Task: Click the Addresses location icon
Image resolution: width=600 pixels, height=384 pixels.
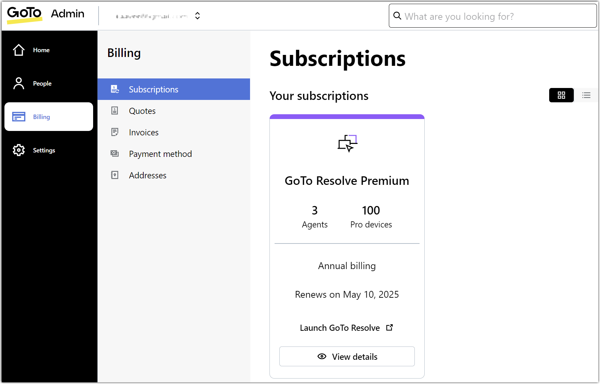Action: (x=115, y=175)
